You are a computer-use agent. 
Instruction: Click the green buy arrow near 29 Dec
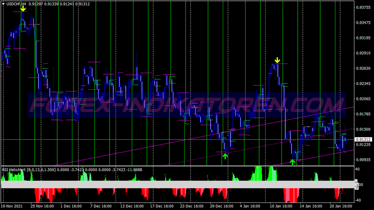click(x=225, y=156)
